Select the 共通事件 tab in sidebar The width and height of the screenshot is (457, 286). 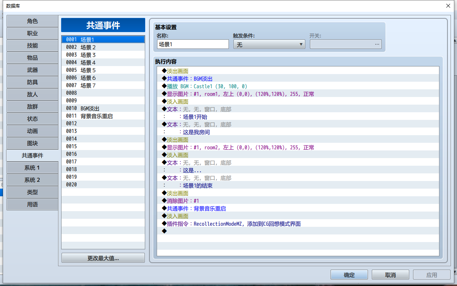(x=32, y=156)
